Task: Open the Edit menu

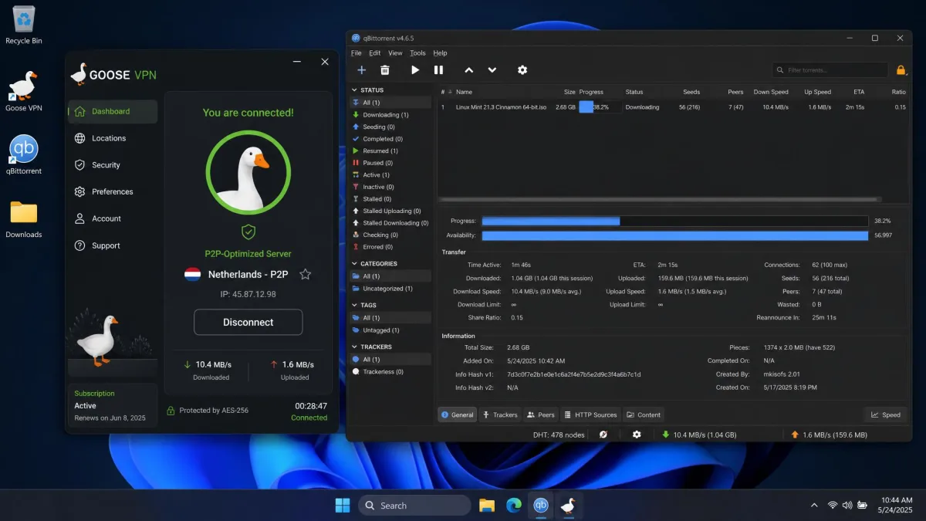Action: [x=375, y=53]
